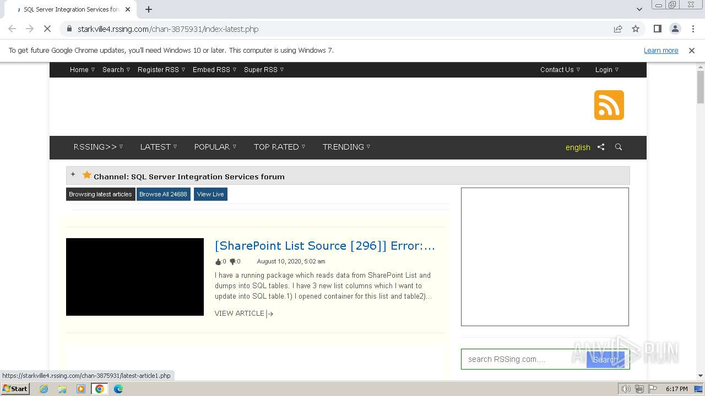Click Browsing latest articles button

(100, 194)
